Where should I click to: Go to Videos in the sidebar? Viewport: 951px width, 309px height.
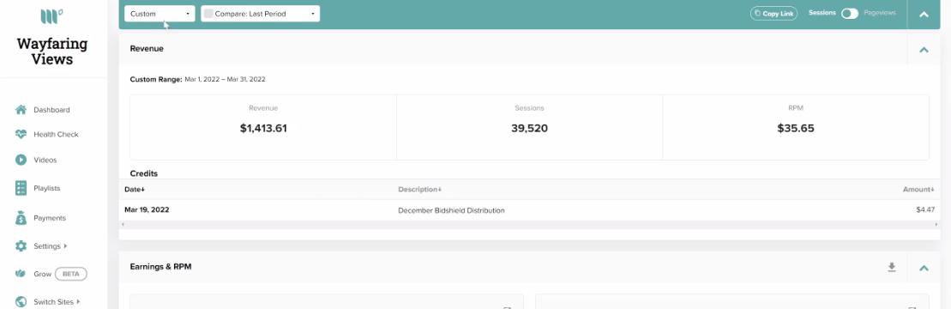click(x=45, y=161)
